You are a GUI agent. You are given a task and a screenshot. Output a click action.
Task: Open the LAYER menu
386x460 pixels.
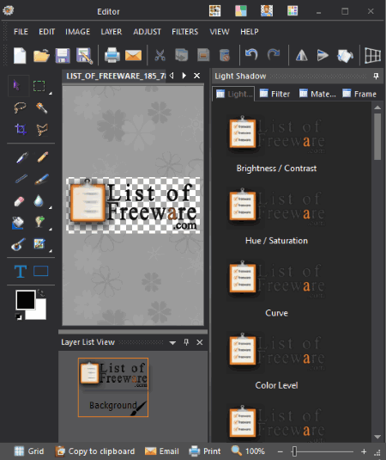[112, 32]
